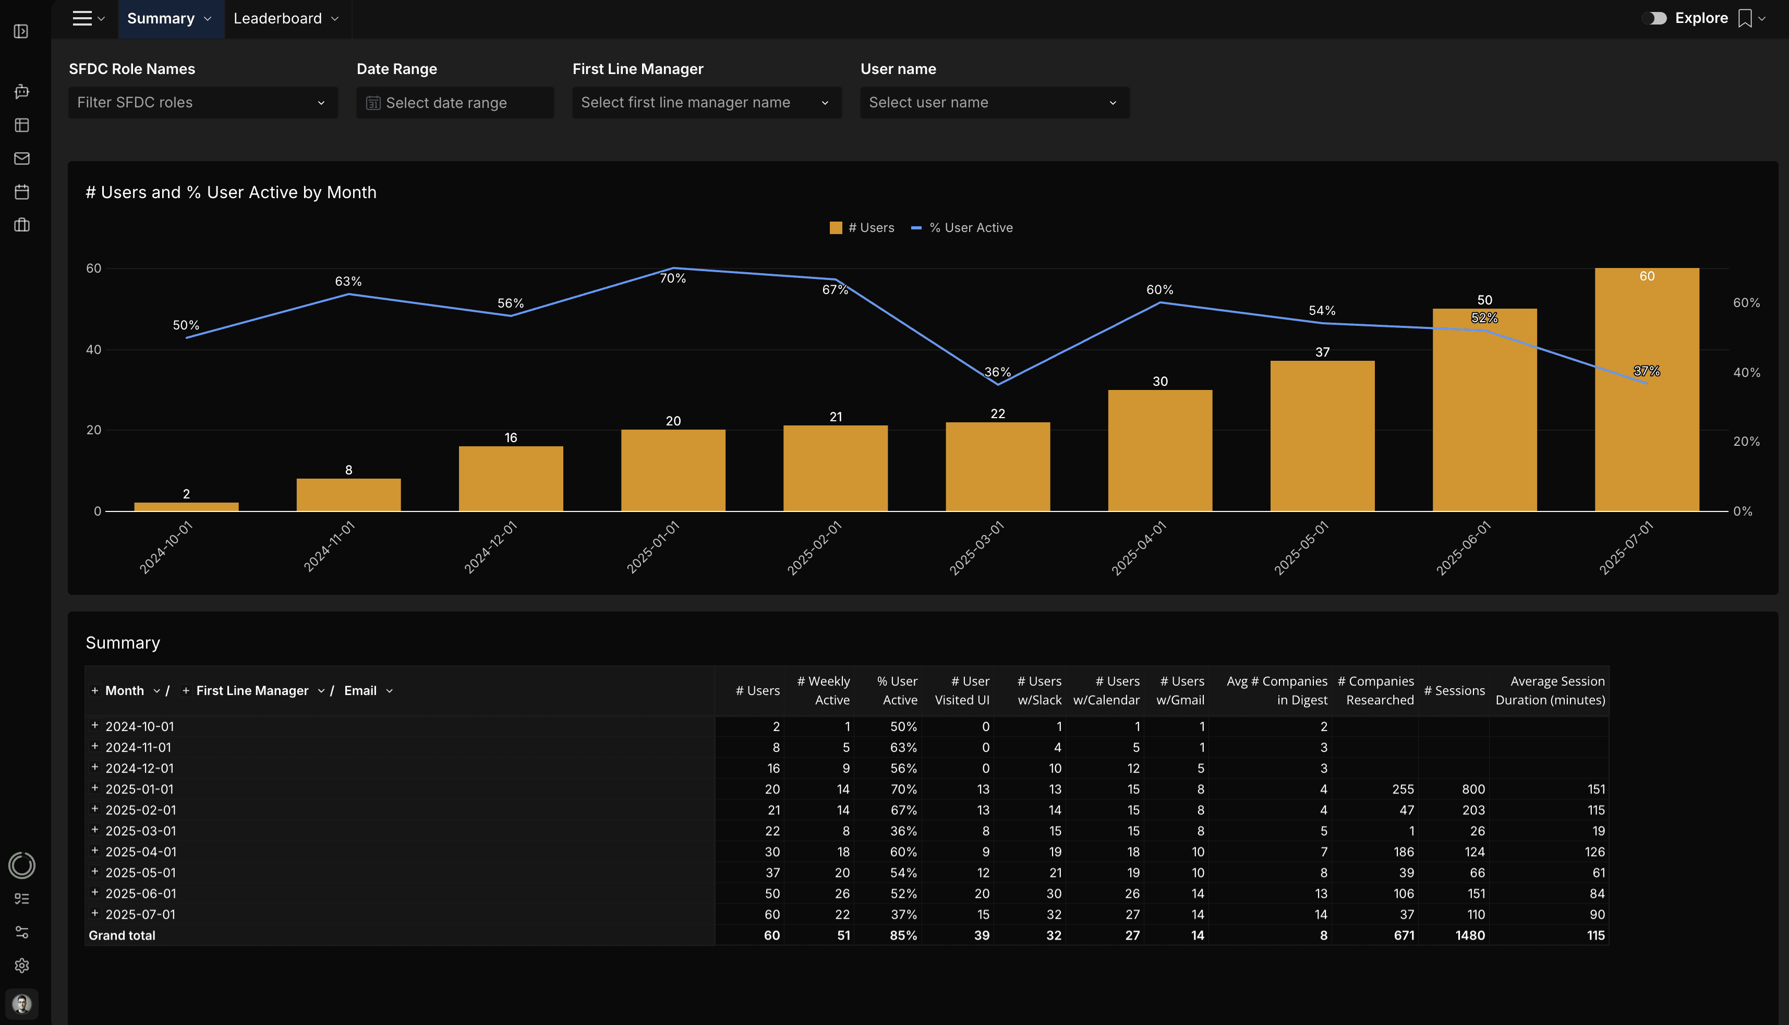Open the mail sidebar icon
The image size is (1789, 1025).
(x=22, y=158)
